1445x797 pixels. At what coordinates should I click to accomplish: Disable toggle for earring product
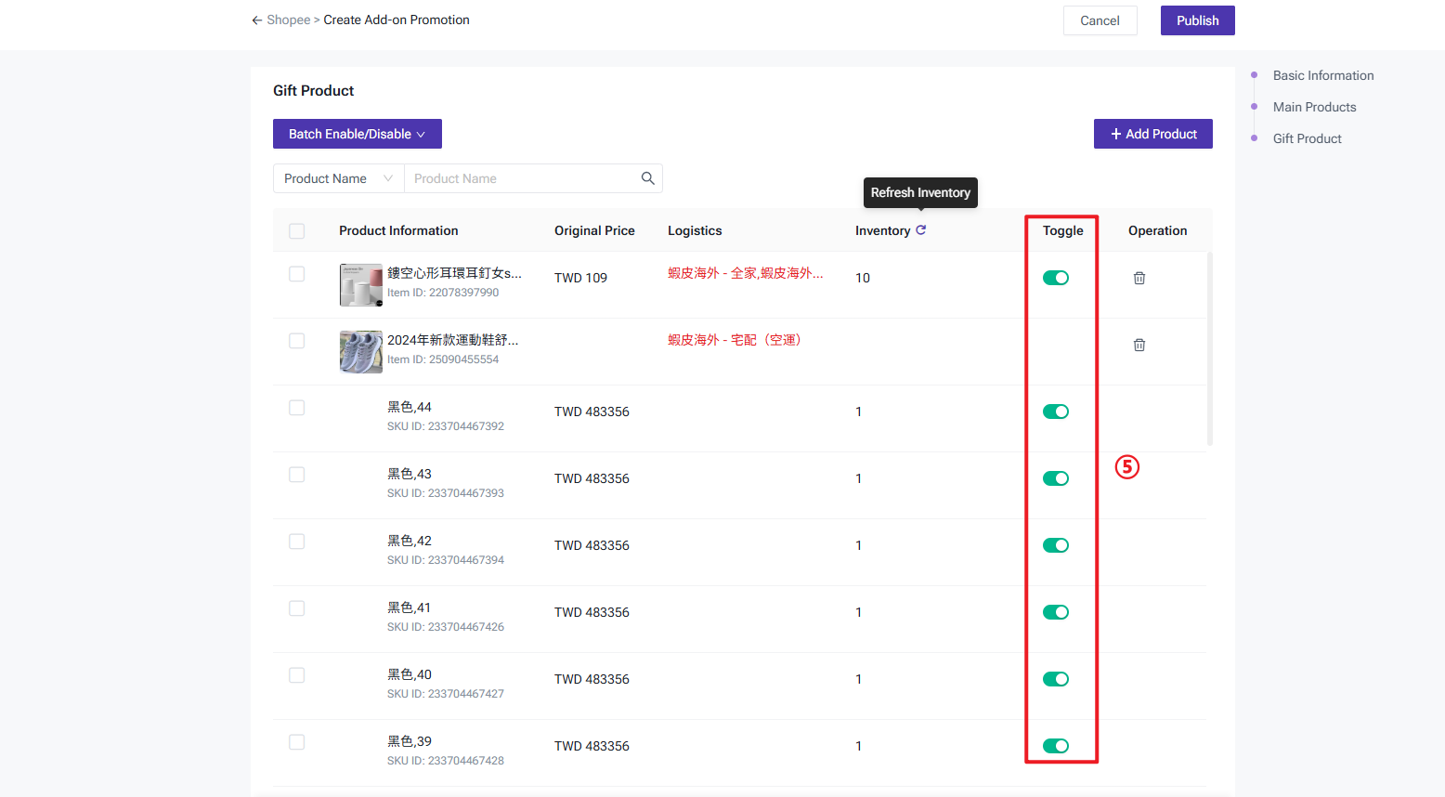tap(1055, 278)
